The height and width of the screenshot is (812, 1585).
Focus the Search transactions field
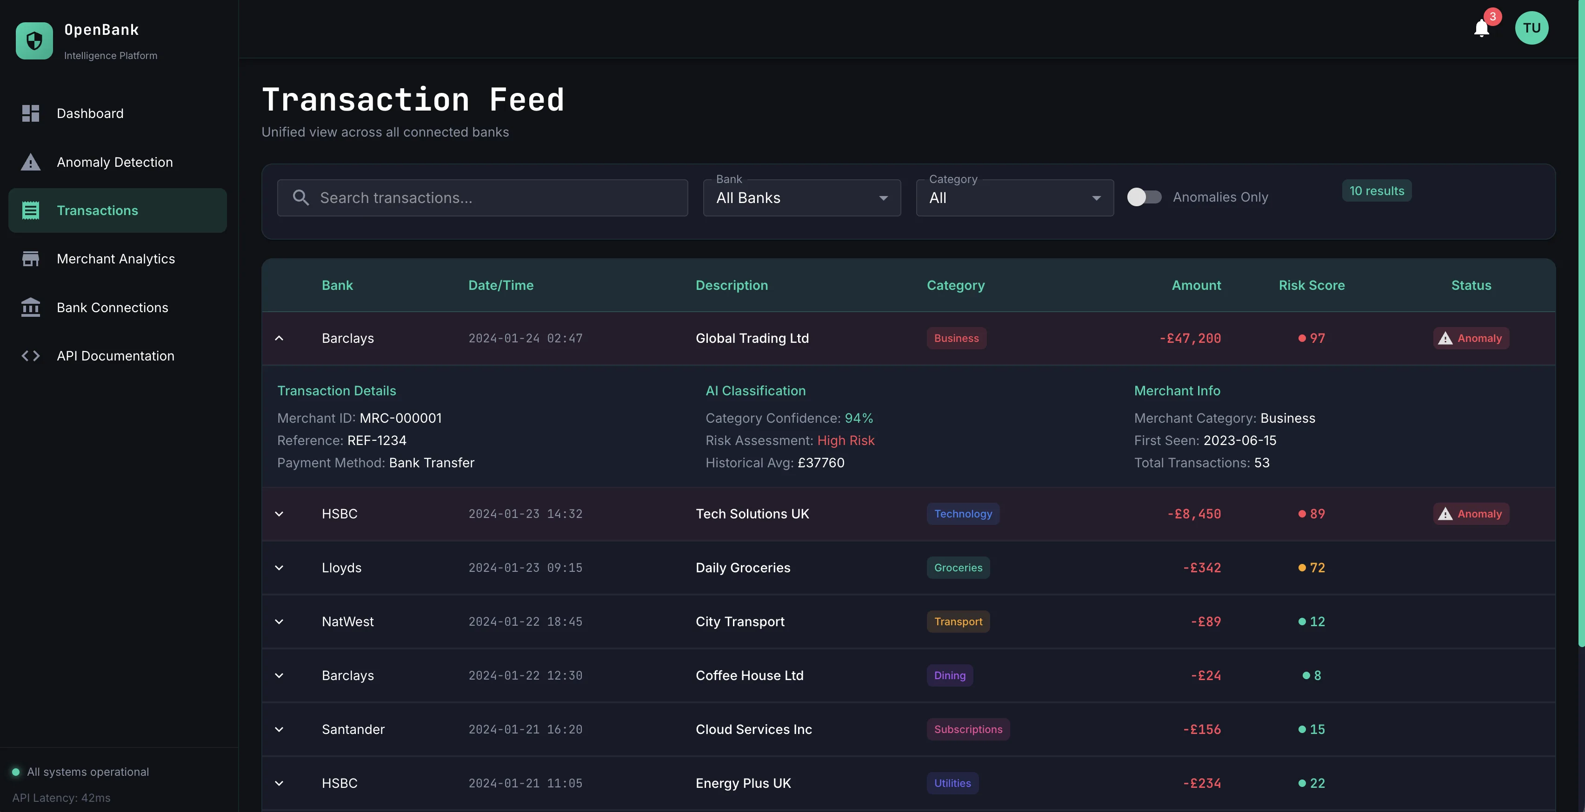pos(482,198)
